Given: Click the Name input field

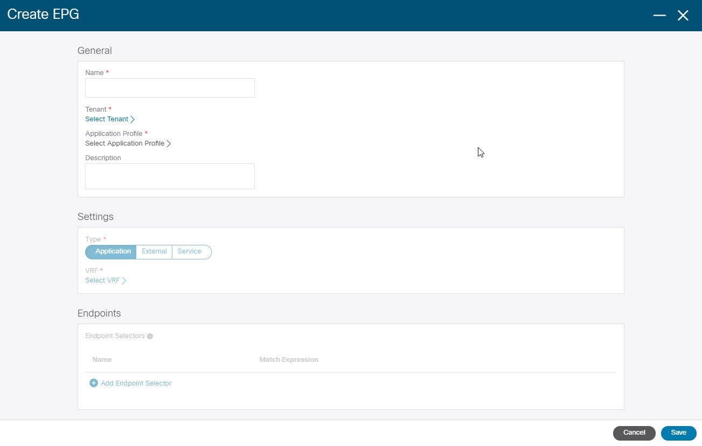Looking at the screenshot, I should [x=170, y=88].
